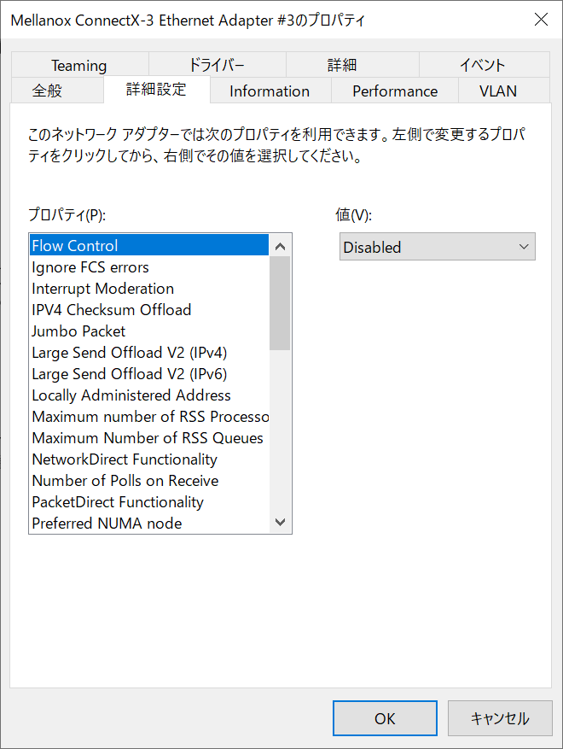Open the 値 dropdown showing Disabled

437,247
